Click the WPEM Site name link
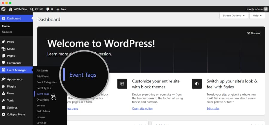The image size is (269, 125). click(20, 9)
